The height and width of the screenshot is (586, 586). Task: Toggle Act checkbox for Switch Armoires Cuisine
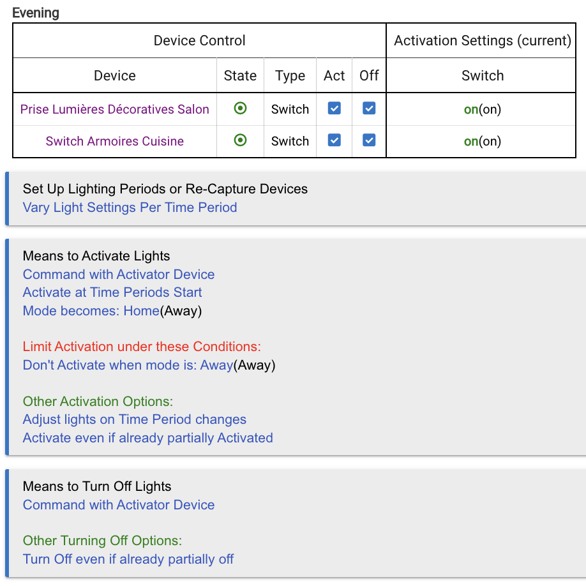pos(334,140)
